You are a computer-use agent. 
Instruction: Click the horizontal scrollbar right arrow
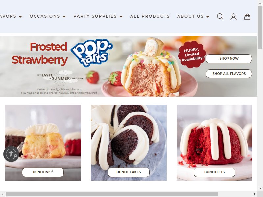[x=254, y=194]
